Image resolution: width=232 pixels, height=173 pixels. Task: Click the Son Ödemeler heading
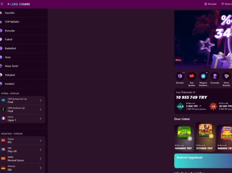184,92
